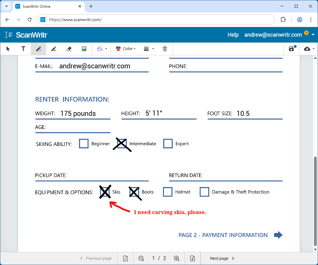Zoom out of the document
The image size is (318, 265).
click(141, 258)
